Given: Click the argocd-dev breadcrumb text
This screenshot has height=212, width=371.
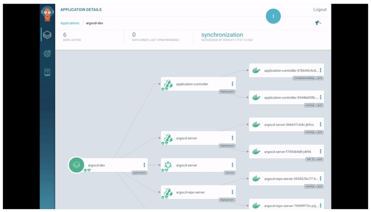Looking at the screenshot, I should click(94, 23).
